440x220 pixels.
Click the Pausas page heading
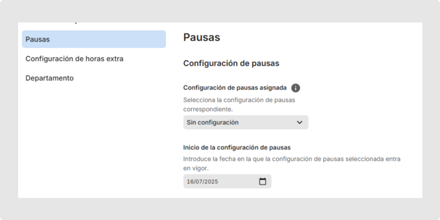coord(201,37)
